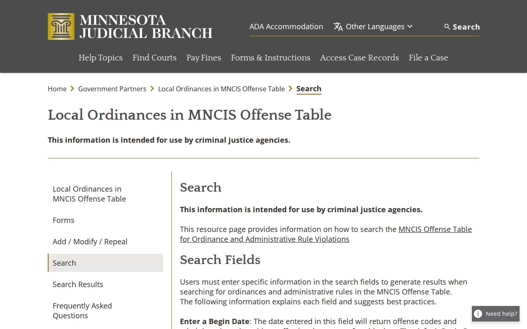The height and width of the screenshot is (329, 527).
Task: Select the highlighted Search sidebar item
Action: (105, 263)
